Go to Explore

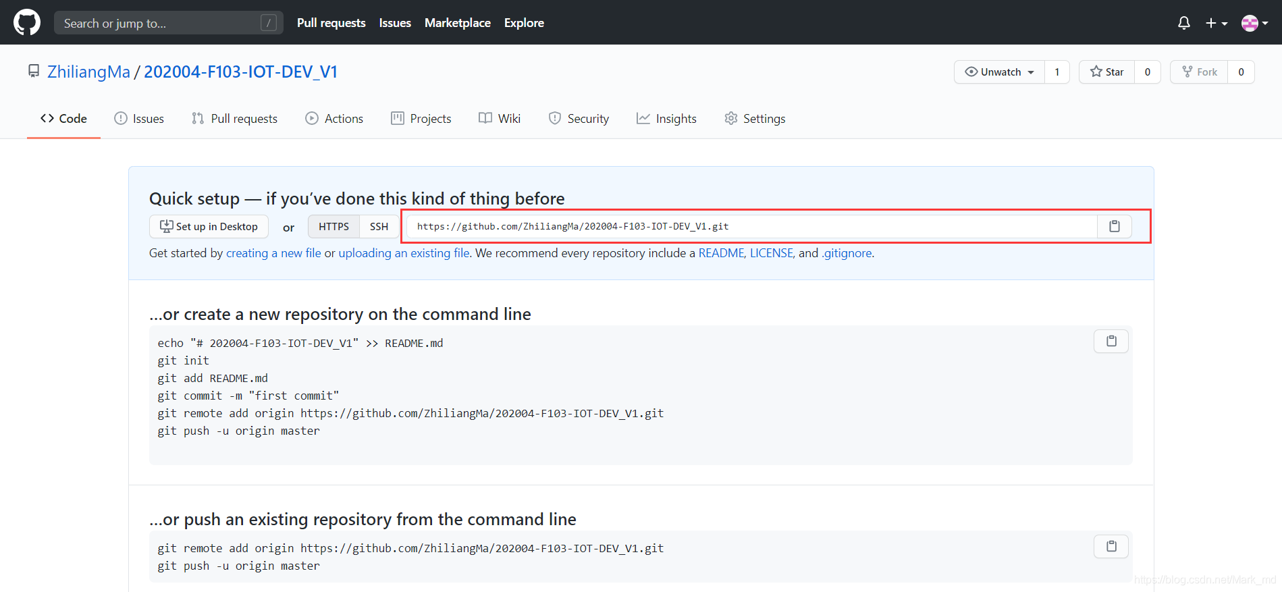point(524,23)
